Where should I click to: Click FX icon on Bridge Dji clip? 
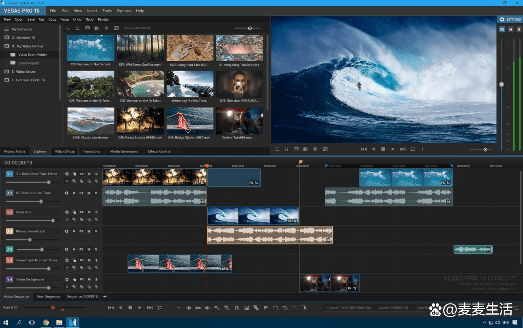click(x=222, y=269)
